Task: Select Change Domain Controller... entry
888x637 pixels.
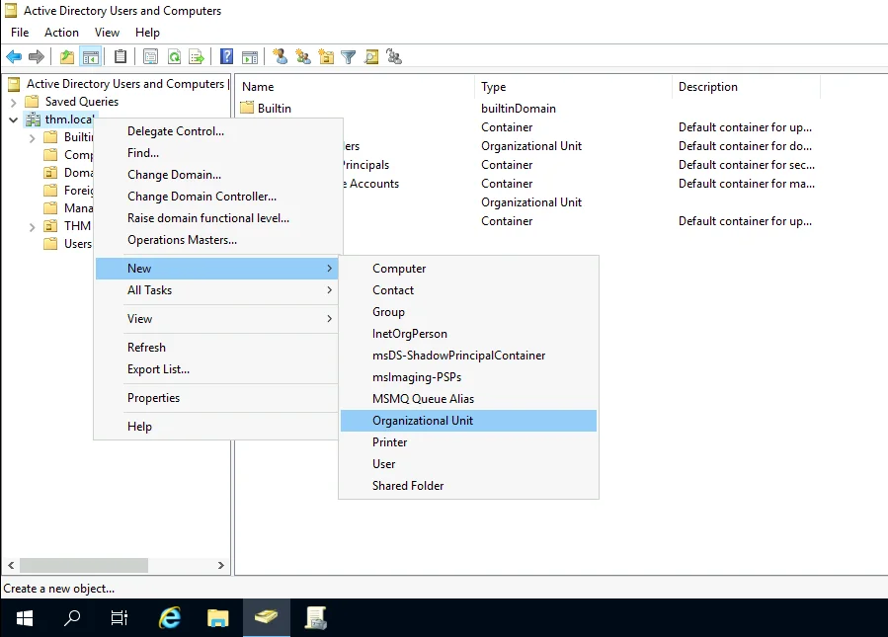Action: pos(218,197)
